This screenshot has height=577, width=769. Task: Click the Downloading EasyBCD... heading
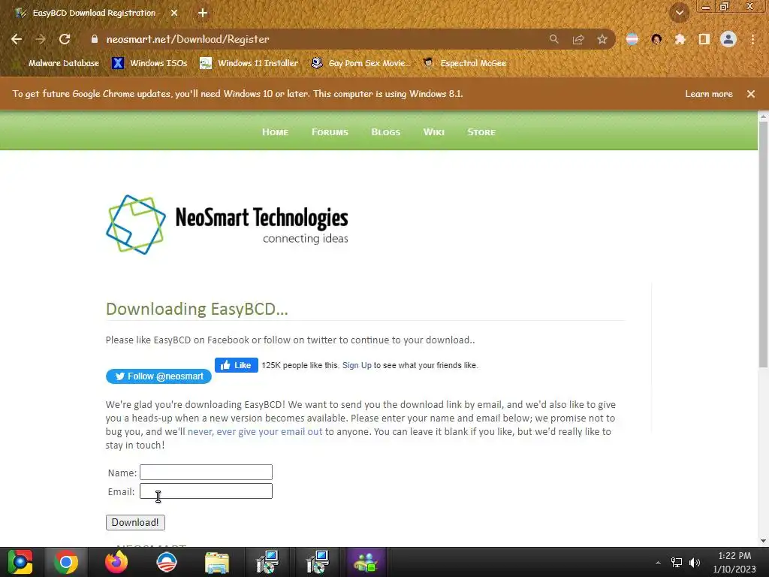pyautogui.click(x=198, y=309)
